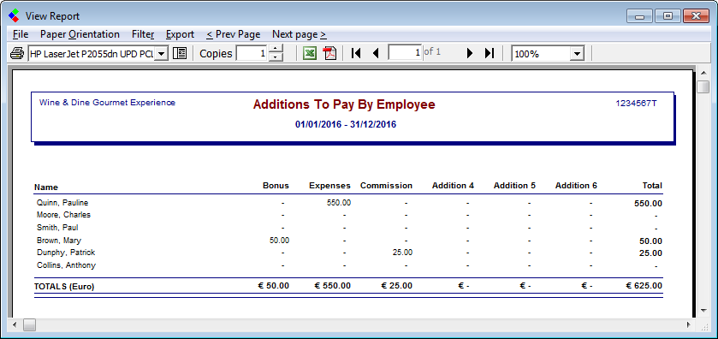This screenshot has height=339, width=718.
Task: Click the vertical scrollbar thumb
Action: 703,86
